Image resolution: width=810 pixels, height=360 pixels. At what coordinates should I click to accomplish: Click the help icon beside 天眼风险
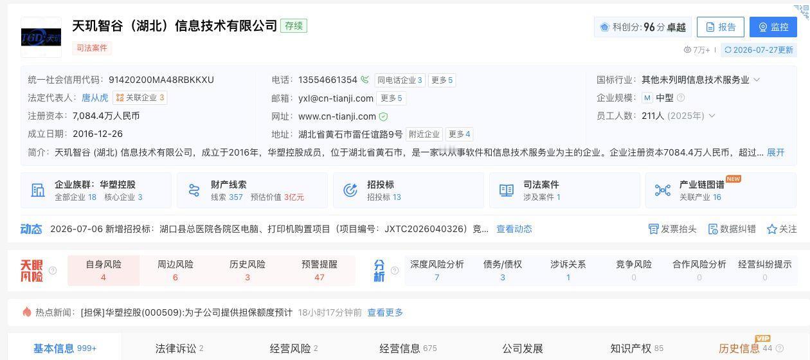tap(53, 271)
